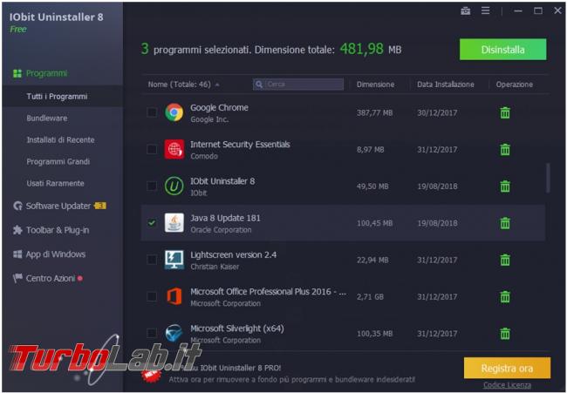Click trash icon for Lightscreen version 2.4
Viewport: 567px width, 393px height.
pyautogui.click(x=505, y=260)
